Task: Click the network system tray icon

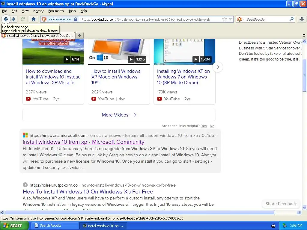Action: (x=285, y=226)
